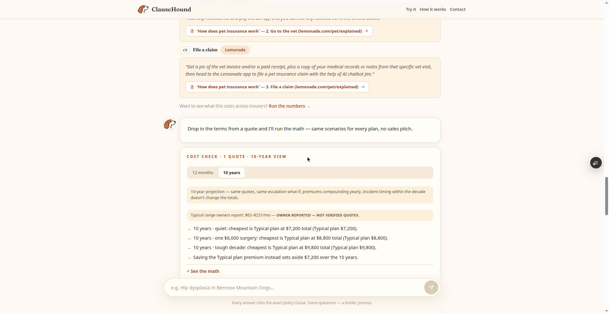Viewport: 609px width, 314px height.
Task: Click document icon in 'Go to the vet' citation
Action: [x=192, y=31]
